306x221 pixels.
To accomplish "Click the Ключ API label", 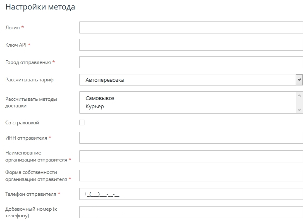I will click(x=16, y=45).
